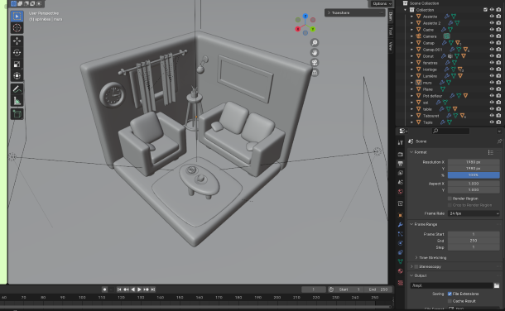
Task: Select the 3D Cursor tool
Action: 17,27
